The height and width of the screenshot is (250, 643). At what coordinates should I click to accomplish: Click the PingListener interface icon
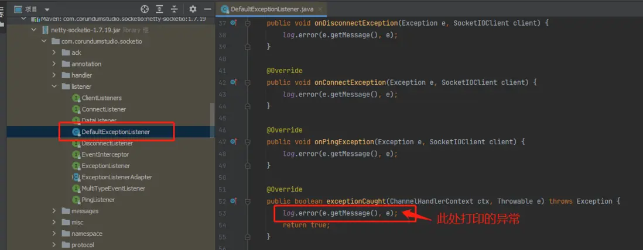76,200
